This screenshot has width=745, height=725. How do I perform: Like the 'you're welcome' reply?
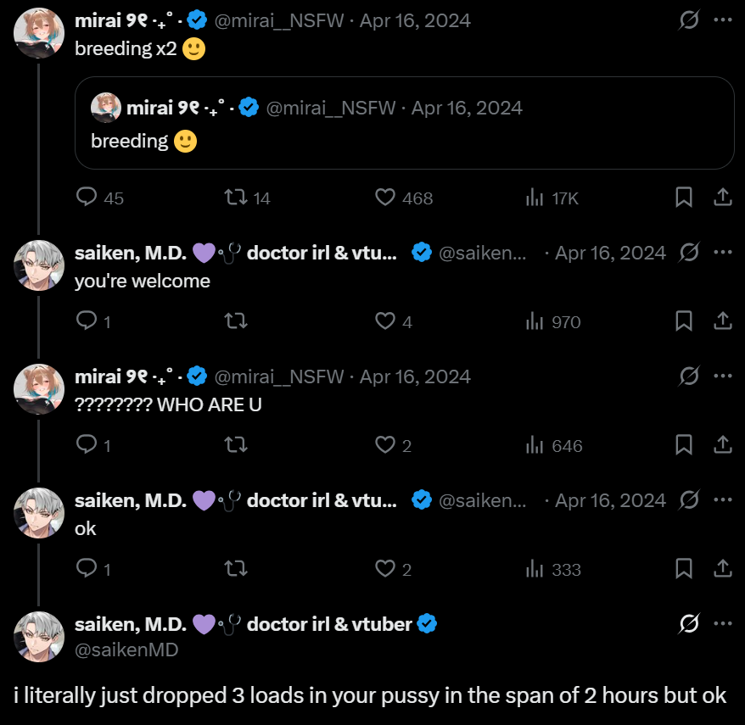[x=385, y=321]
